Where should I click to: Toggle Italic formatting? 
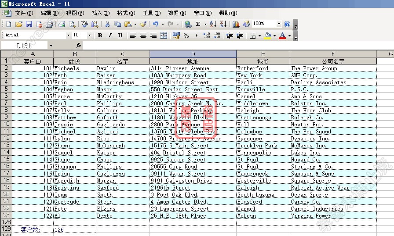[110, 36]
